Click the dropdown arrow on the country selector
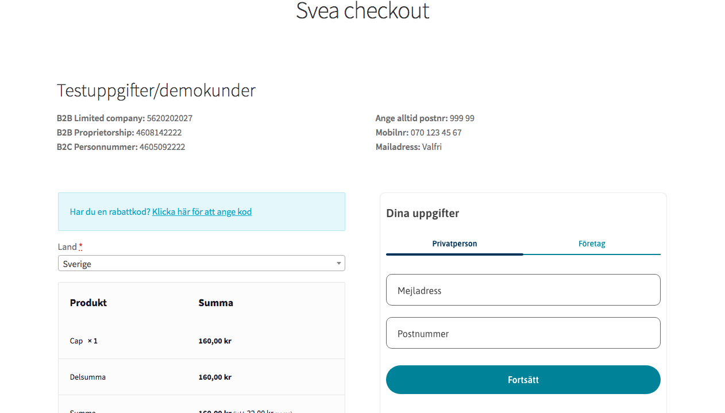Viewport: 725px width, 413px height. click(x=338, y=263)
